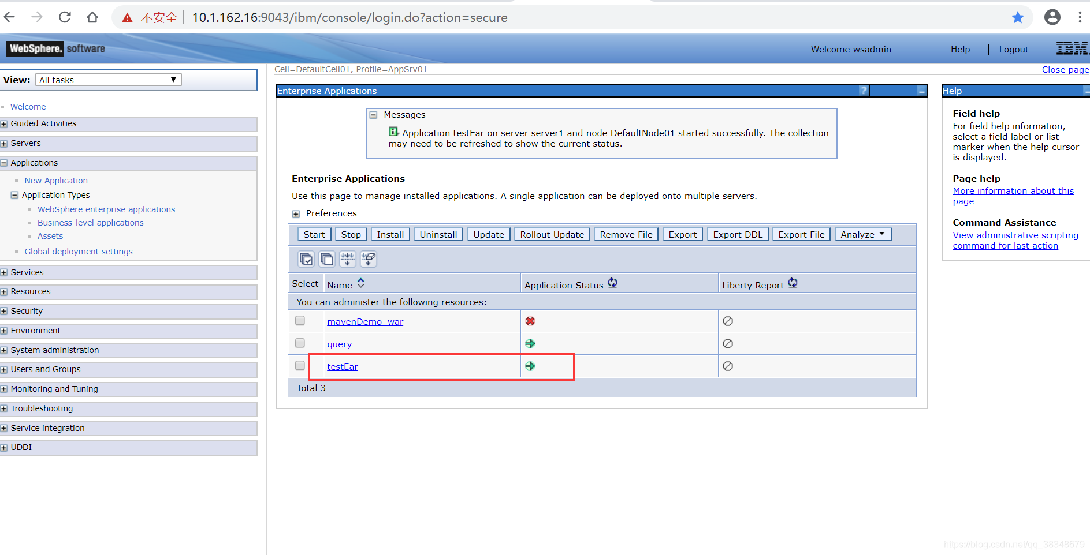Collapse the Application Types tree node
1090x555 pixels.
coord(14,195)
